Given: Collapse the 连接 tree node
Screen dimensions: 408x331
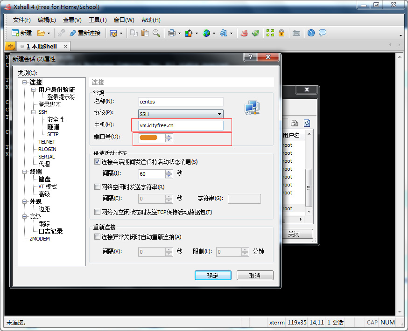Looking at the screenshot, I should coord(24,83).
